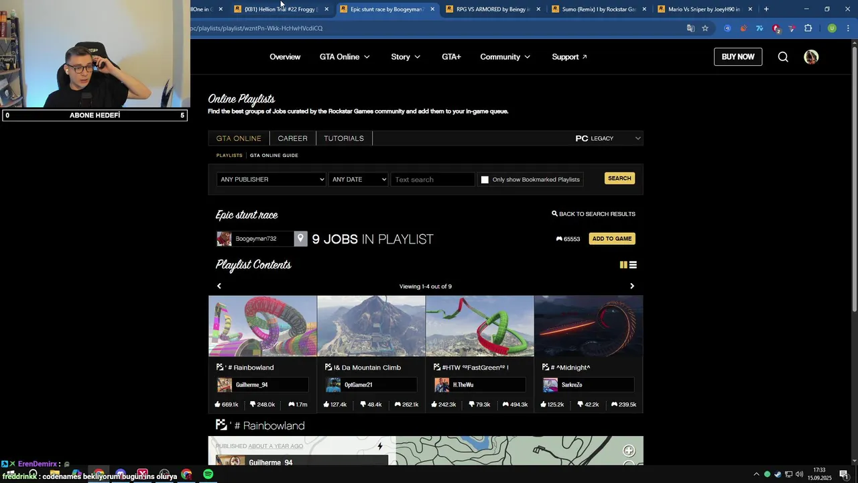Open Boogeyman732 creator profile
Screen dimensions: 858x483
click(x=255, y=239)
